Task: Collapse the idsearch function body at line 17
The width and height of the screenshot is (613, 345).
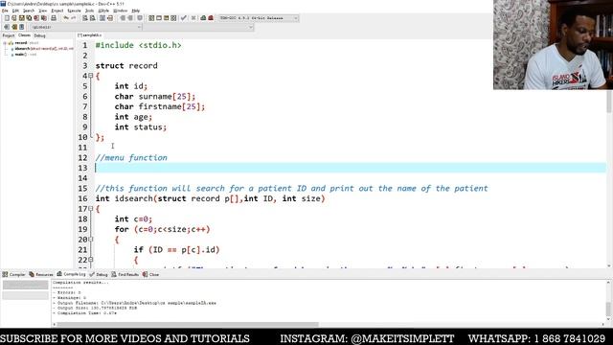Action: tap(91, 209)
